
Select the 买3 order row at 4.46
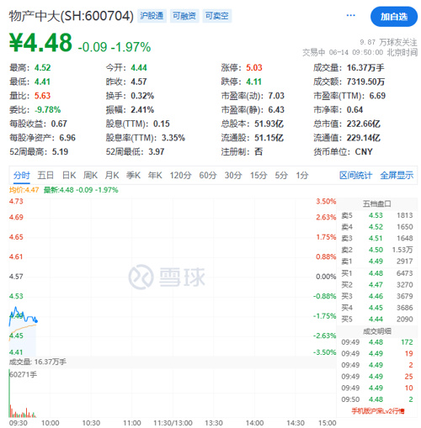tap(377, 296)
